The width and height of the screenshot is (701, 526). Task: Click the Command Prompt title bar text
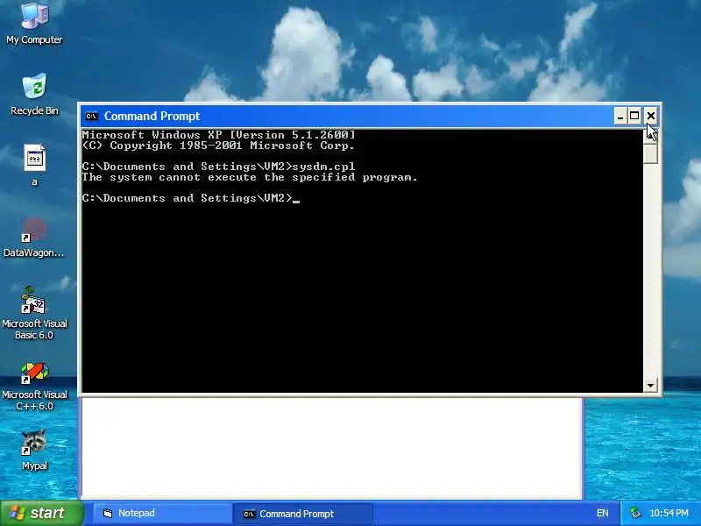152,117
